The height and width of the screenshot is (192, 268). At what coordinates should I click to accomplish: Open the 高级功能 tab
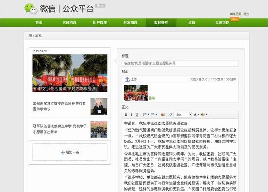[x=222, y=22]
